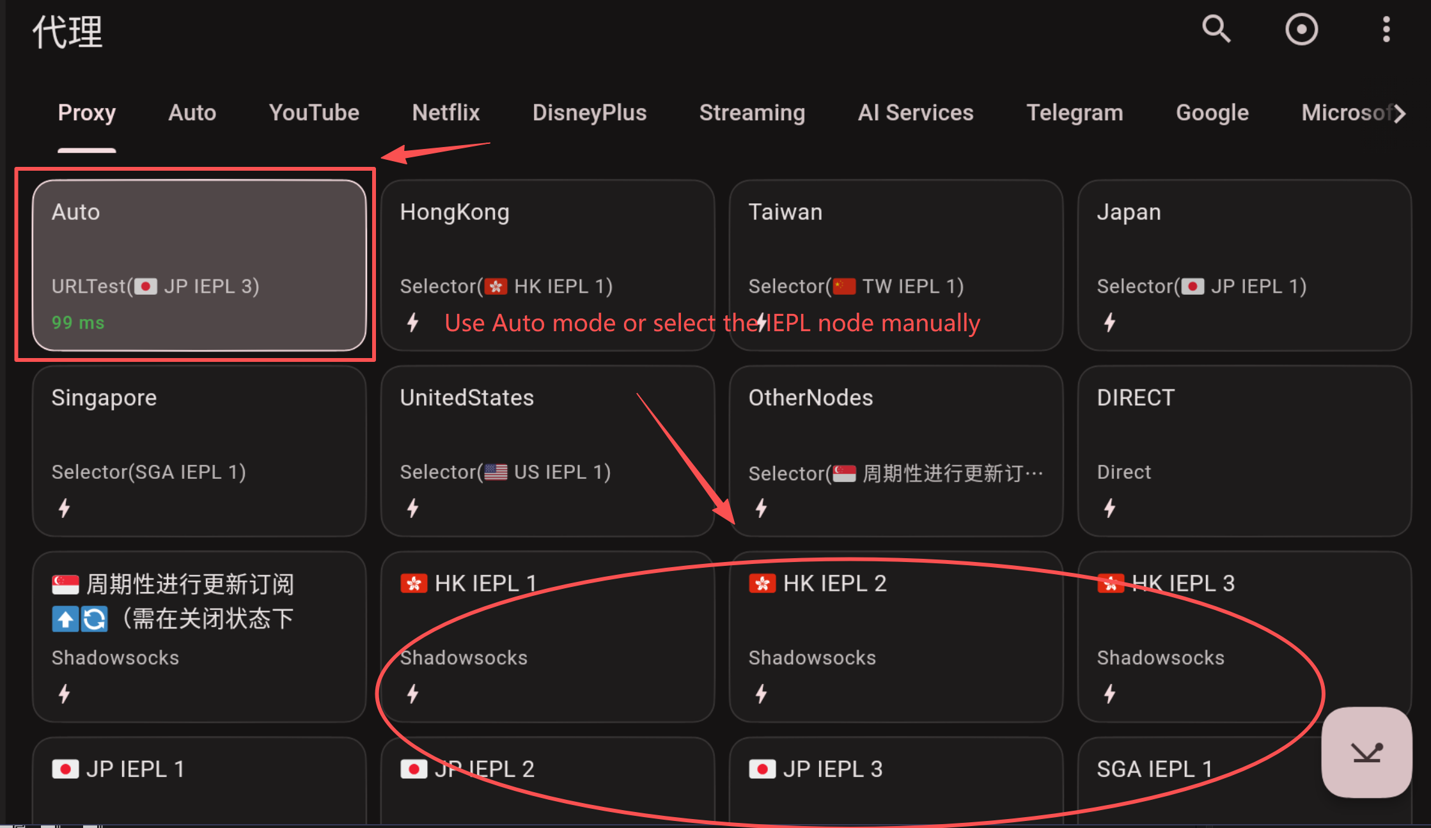1431x828 pixels.
Task: Open the AI Services tab
Action: pos(916,113)
